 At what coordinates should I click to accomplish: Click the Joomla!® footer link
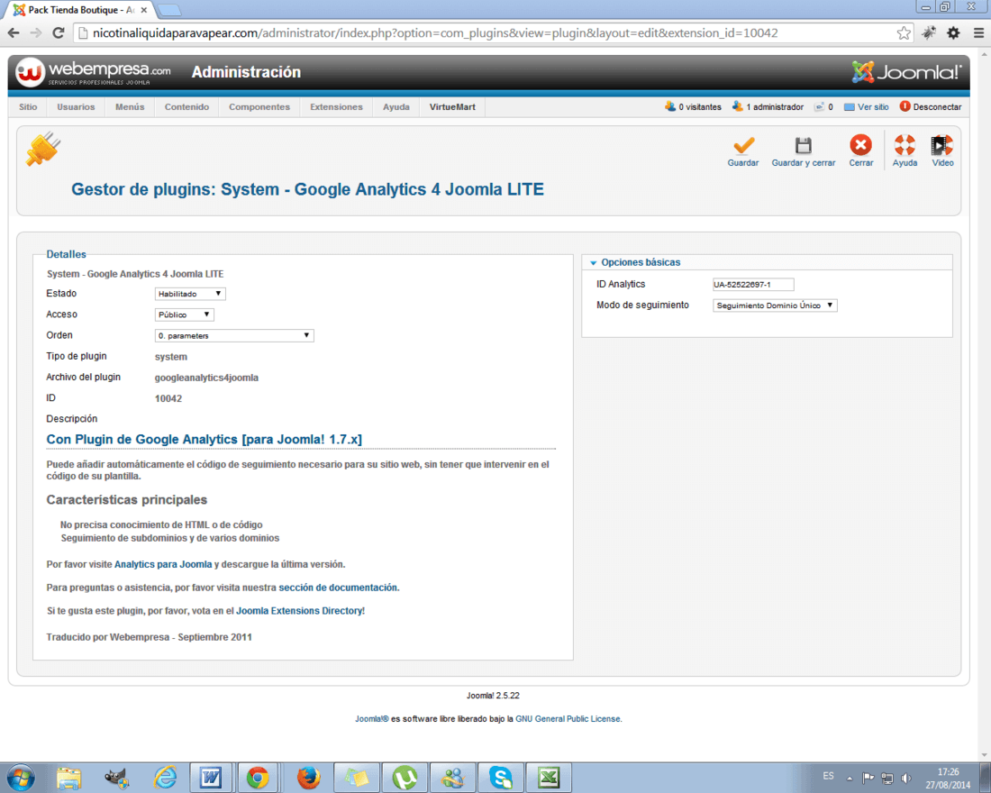tap(371, 719)
